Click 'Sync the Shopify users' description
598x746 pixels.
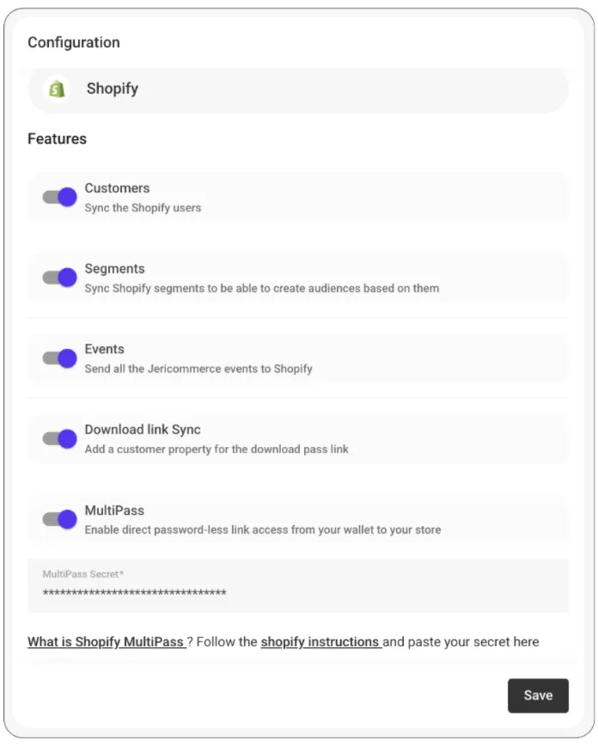tap(143, 207)
